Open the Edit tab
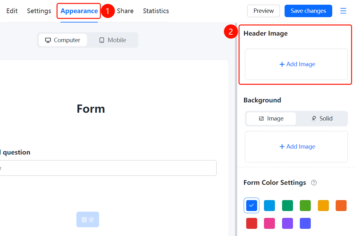Viewport: 355px width, 236px height. pos(12,11)
